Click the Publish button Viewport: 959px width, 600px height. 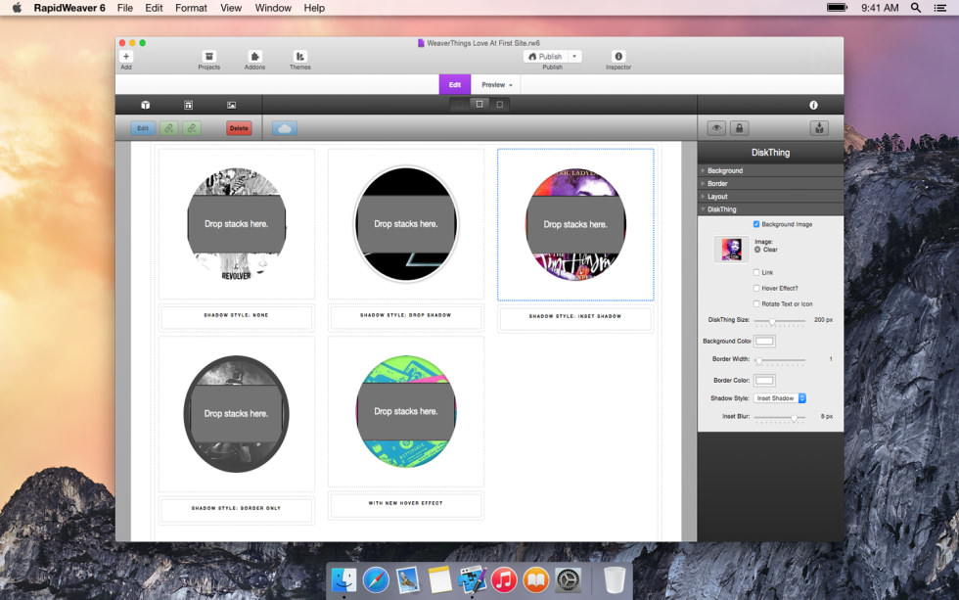[545, 56]
